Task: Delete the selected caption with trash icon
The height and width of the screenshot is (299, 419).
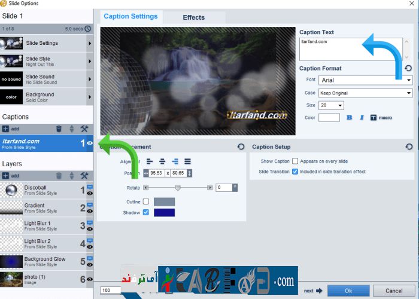Action: pyautogui.click(x=59, y=129)
